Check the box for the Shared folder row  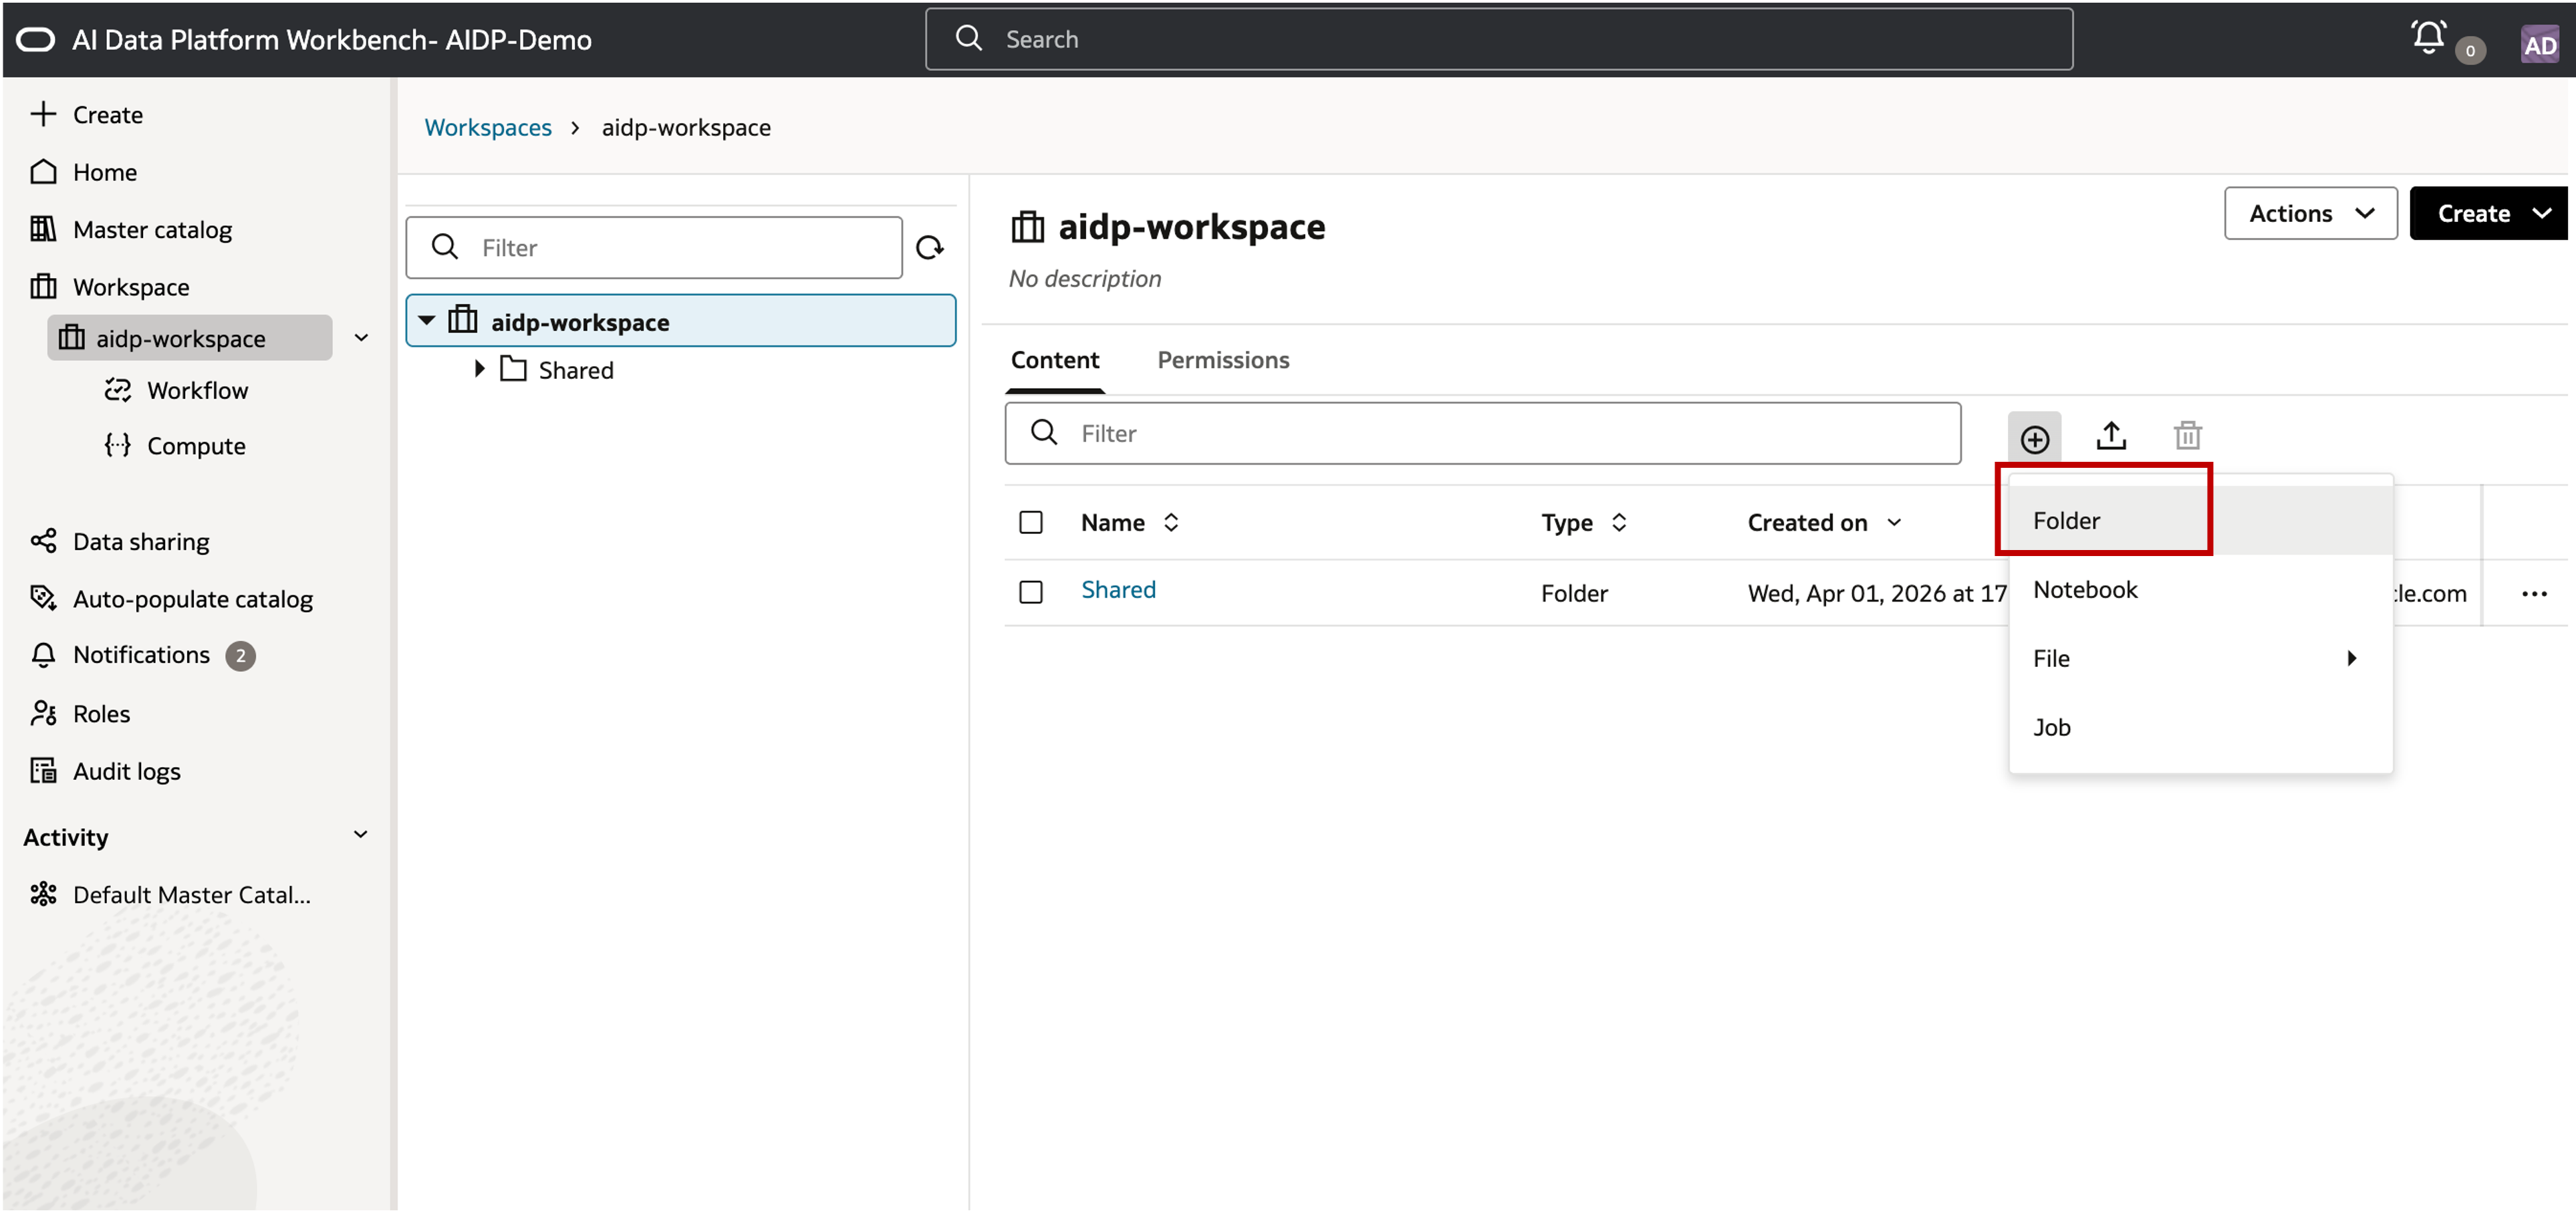coord(1031,592)
